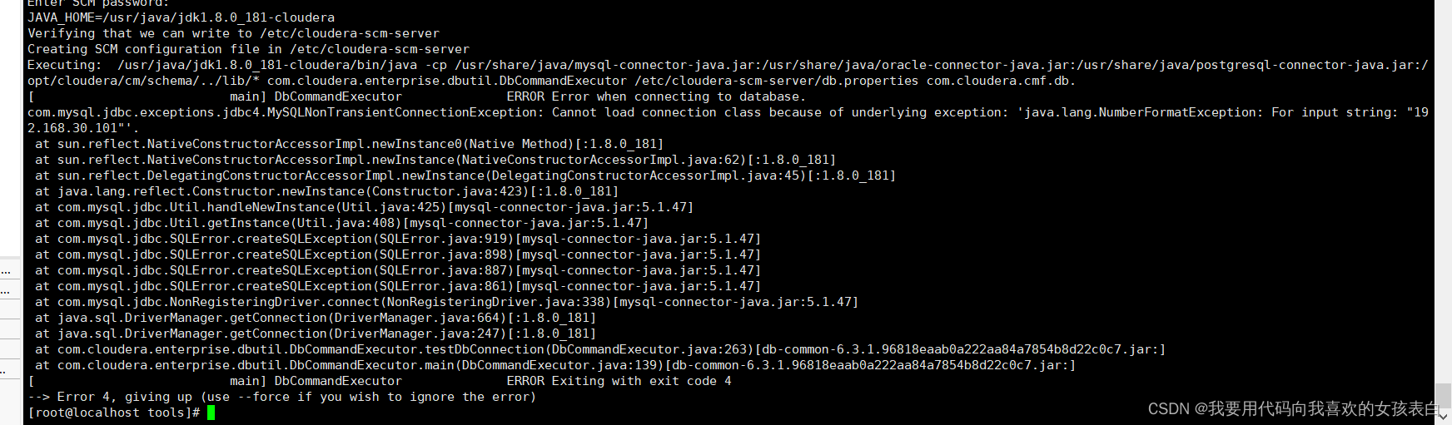Screen dimensions: 1452x425
Task: Click 'Creating SCM configuration file' line
Action: 248,49
